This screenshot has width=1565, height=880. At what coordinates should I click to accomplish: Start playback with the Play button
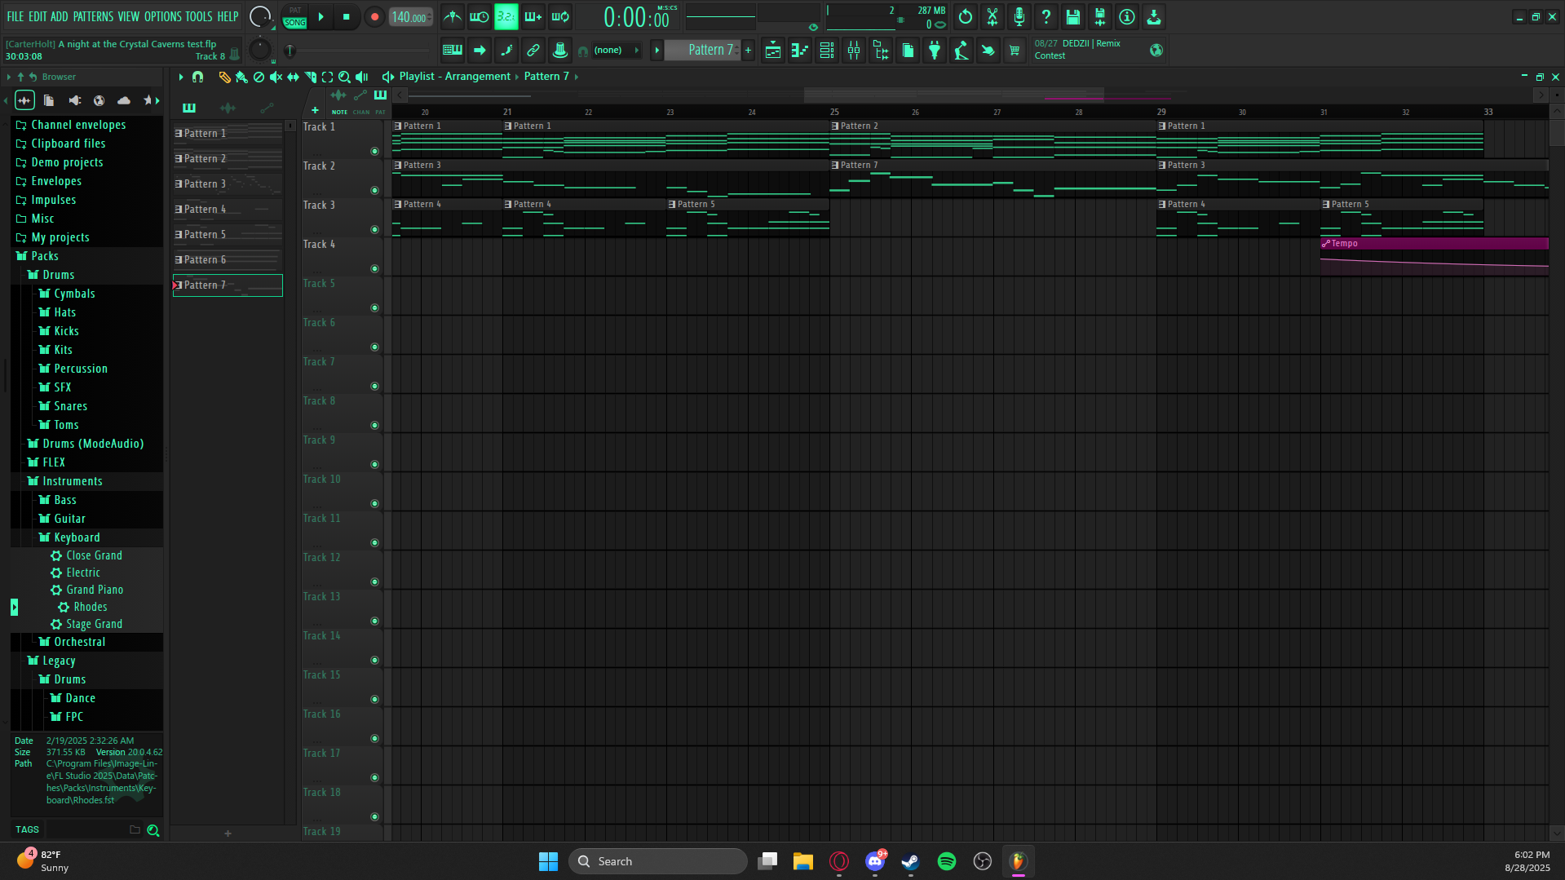(x=321, y=16)
